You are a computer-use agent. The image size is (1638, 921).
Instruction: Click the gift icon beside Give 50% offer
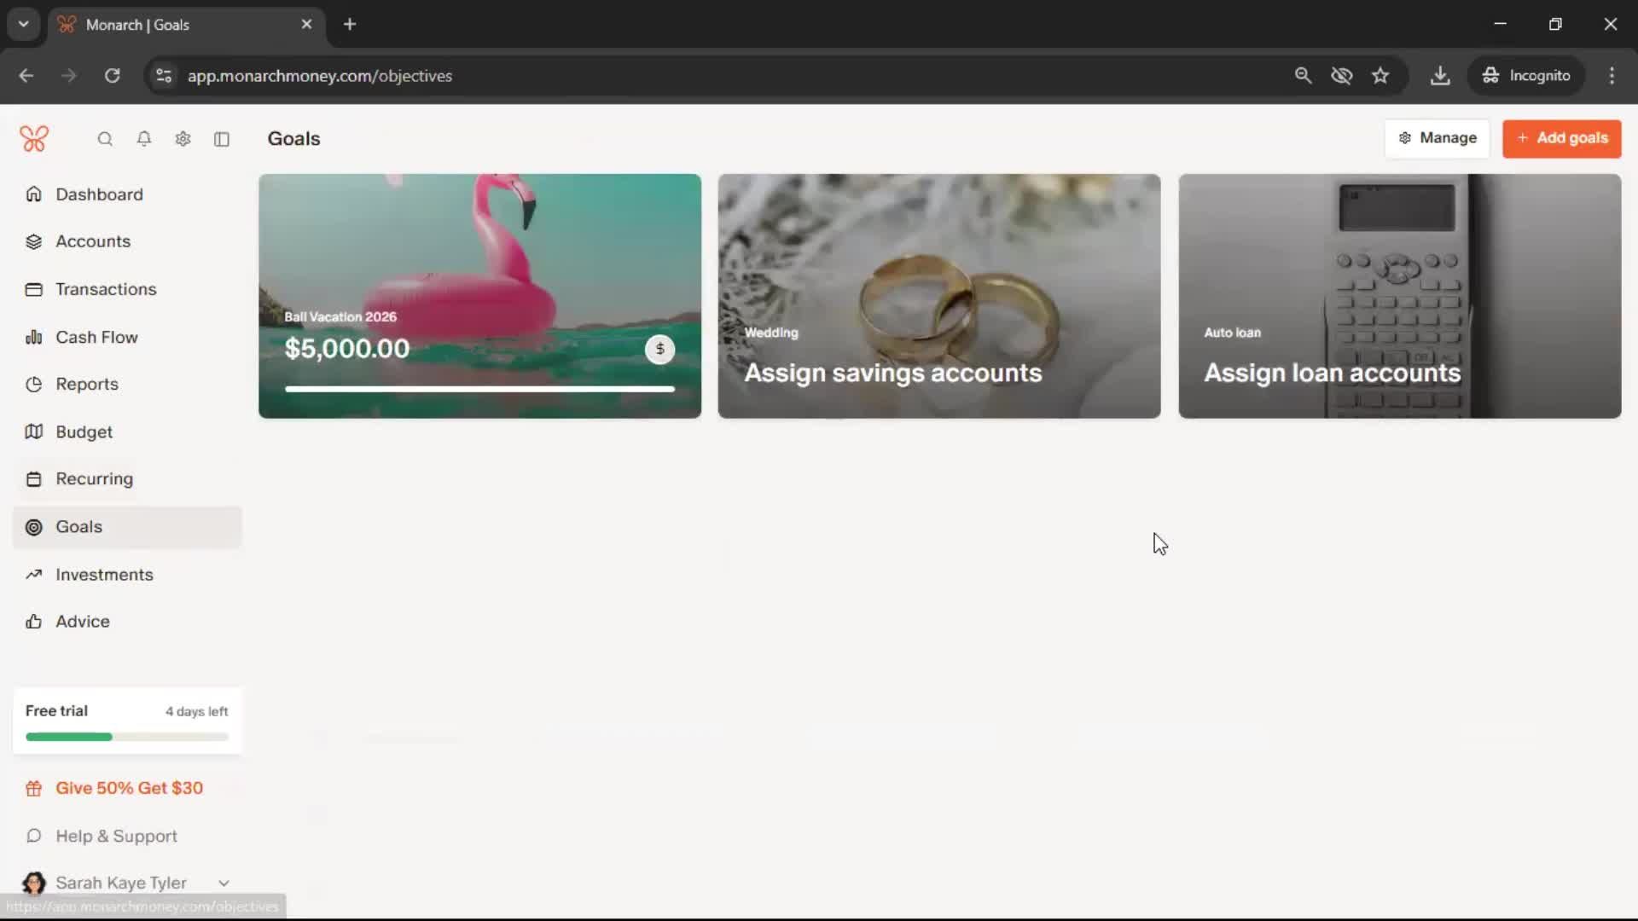[33, 789]
